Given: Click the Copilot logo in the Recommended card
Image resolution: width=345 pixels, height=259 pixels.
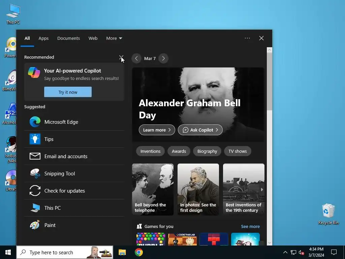Looking at the screenshot, I should point(34,73).
